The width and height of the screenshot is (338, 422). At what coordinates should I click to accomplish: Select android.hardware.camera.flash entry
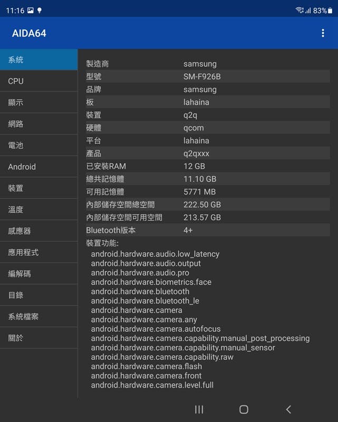coord(147,366)
